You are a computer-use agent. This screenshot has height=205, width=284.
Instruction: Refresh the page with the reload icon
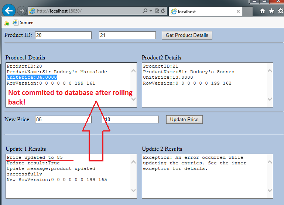[163, 11]
